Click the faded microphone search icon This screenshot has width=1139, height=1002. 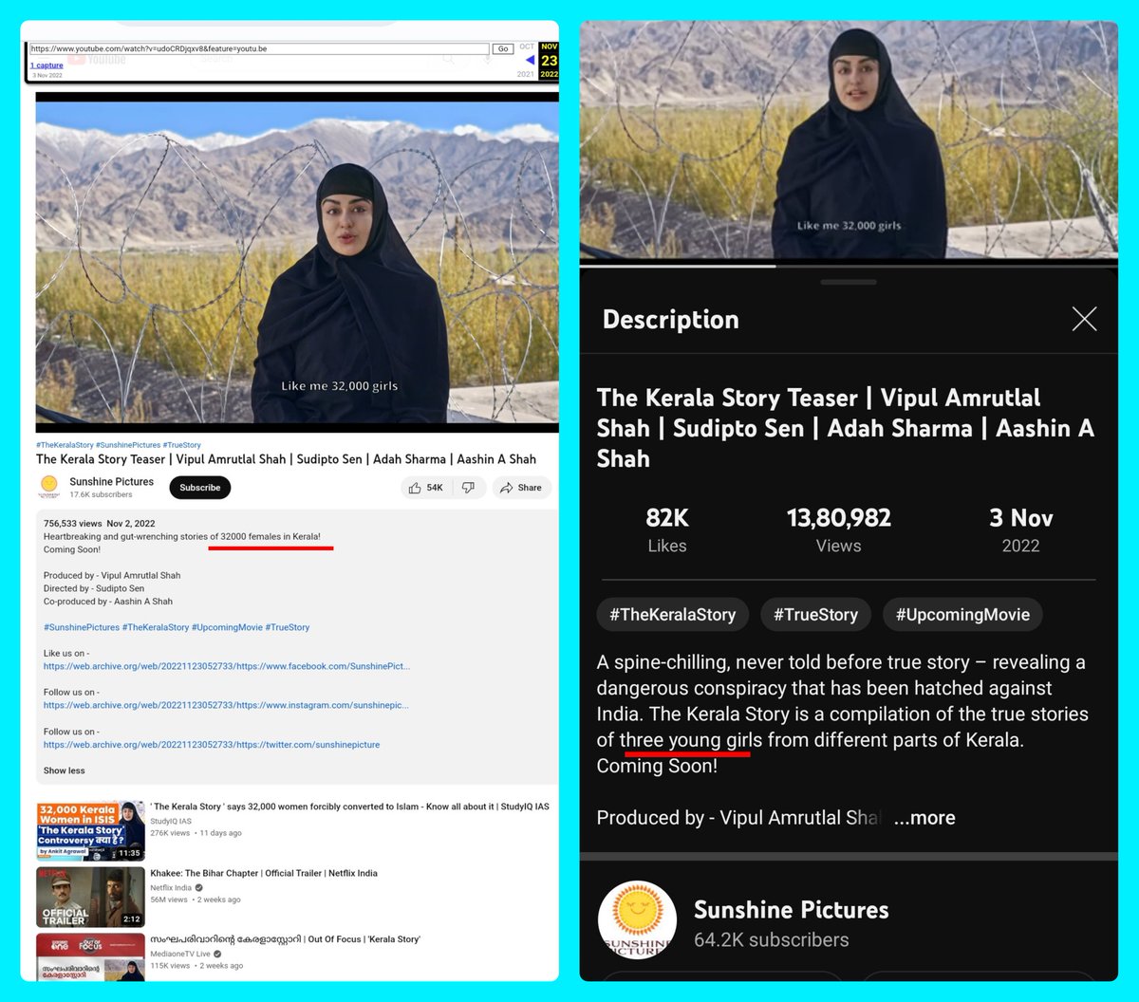[x=487, y=60]
